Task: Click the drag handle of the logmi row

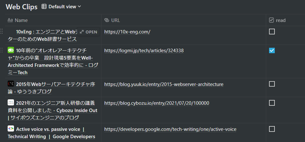Action: coord(1,50)
